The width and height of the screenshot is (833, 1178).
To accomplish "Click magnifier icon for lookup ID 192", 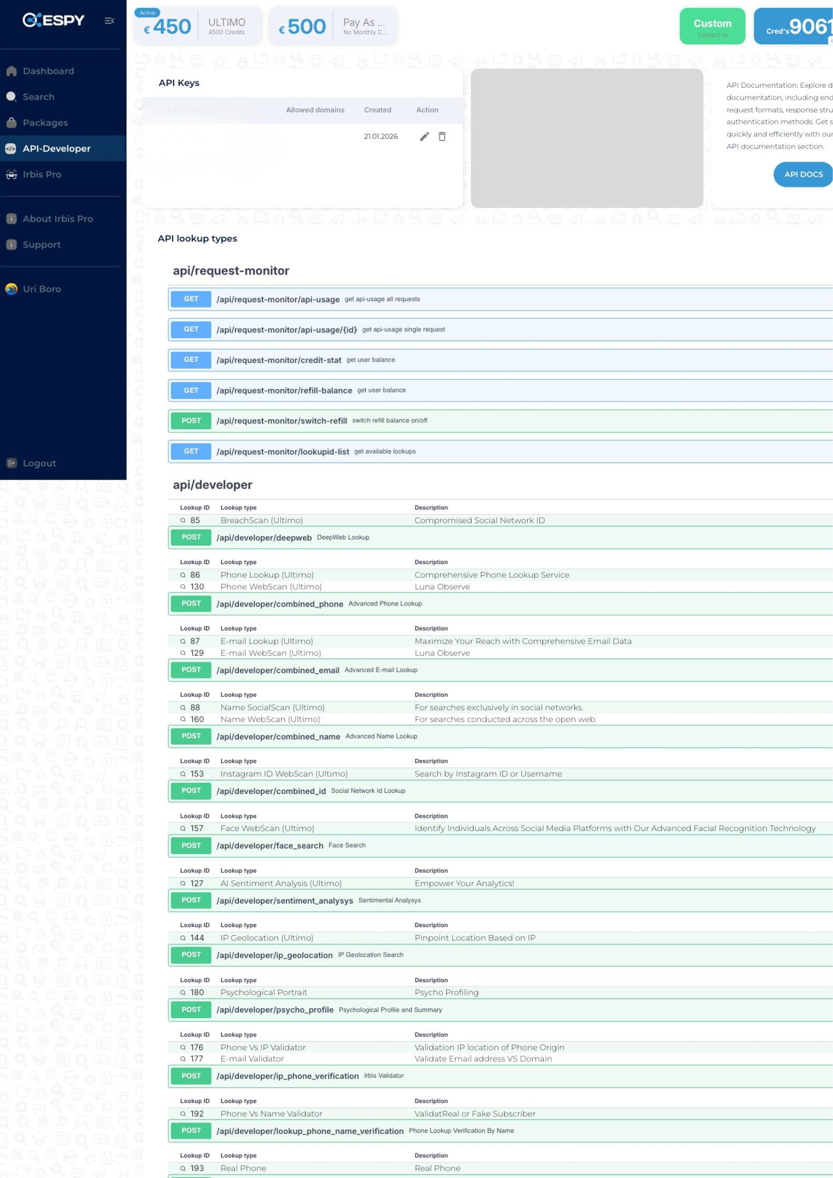I will point(183,1114).
